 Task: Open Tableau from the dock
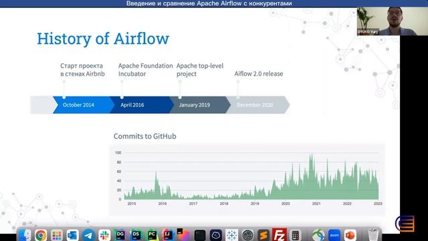[231, 235]
